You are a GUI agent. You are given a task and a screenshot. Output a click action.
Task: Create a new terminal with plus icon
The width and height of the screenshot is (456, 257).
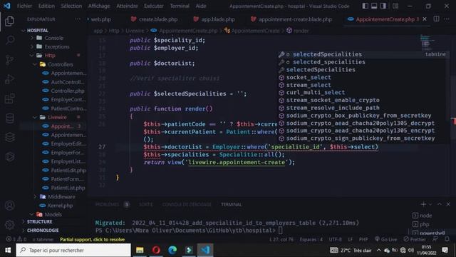click(x=423, y=204)
